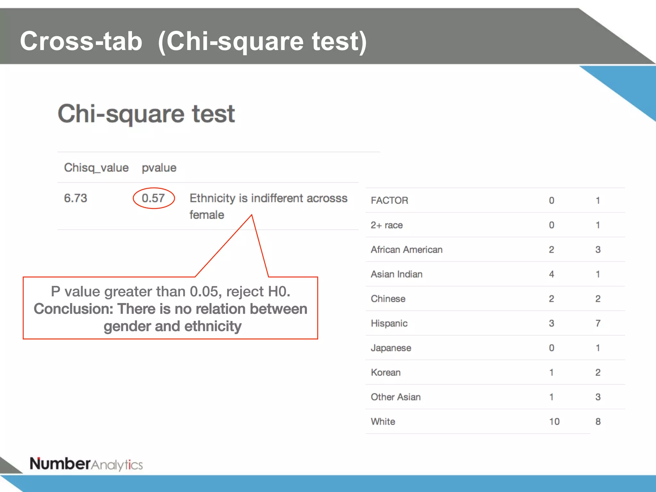This screenshot has width=656, height=492.
Task: Select the conclusion 'There is no relation between gender and ethnicity'
Action: [x=170, y=317]
